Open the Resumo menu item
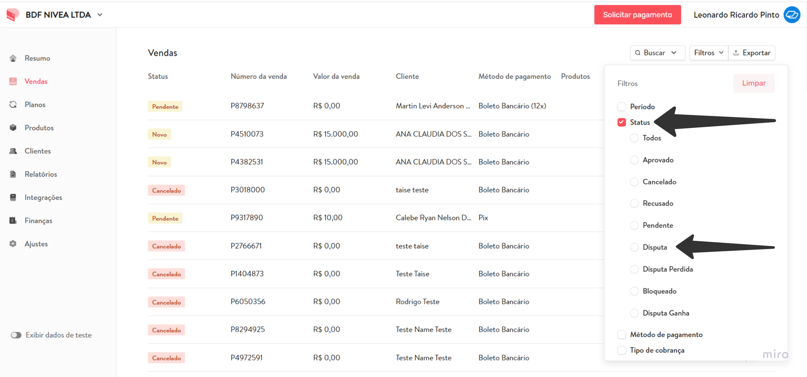Image resolution: width=807 pixels, height=377 pixels. coord(37,58)
